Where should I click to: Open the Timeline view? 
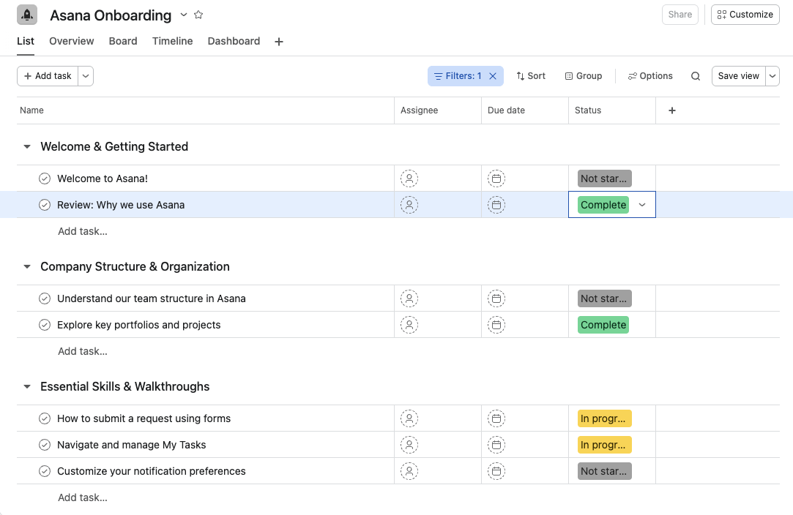pos(172,42)
